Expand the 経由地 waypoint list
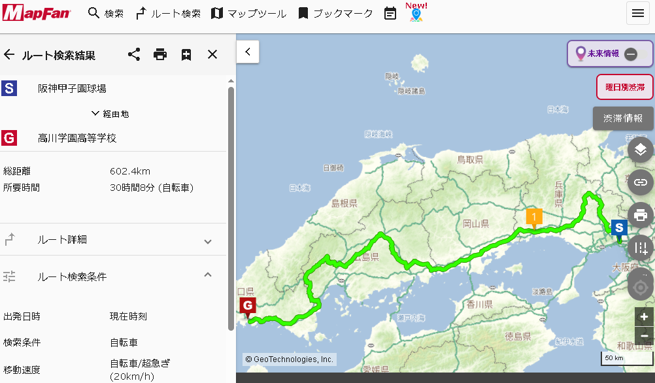655x383 pixels. (x=110, y=114)
